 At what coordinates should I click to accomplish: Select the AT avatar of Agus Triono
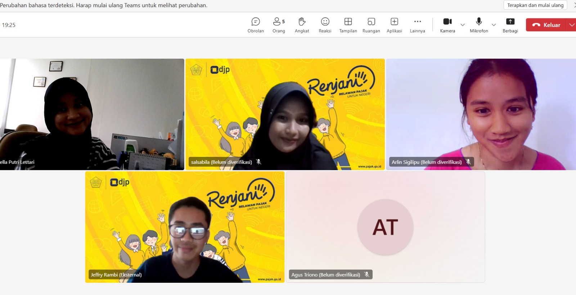pos(385,227)
